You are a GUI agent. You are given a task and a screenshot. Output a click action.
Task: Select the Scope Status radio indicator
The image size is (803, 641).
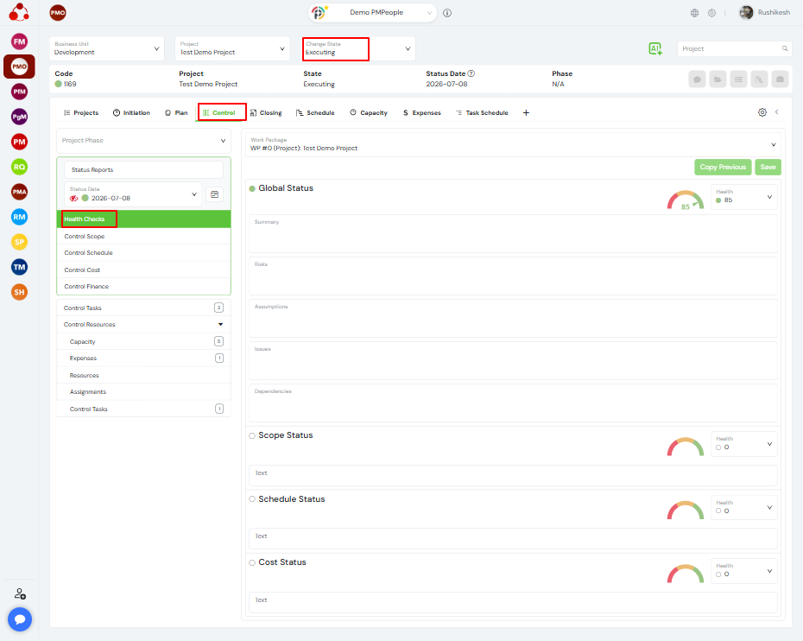point(252,435)
